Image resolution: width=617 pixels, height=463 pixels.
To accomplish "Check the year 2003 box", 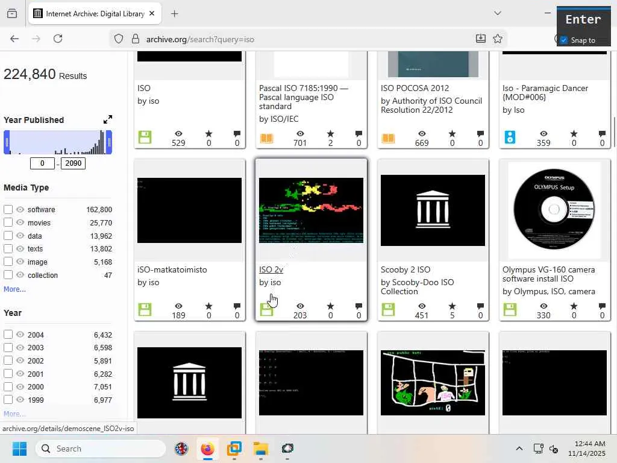I will point(8,348).
